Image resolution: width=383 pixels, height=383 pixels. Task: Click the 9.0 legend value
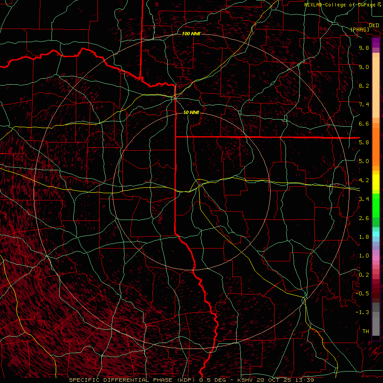(x=364, y=67)
